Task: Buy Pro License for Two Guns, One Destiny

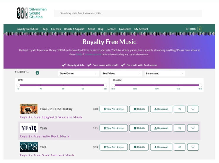Action: click(x=114, y=109)
